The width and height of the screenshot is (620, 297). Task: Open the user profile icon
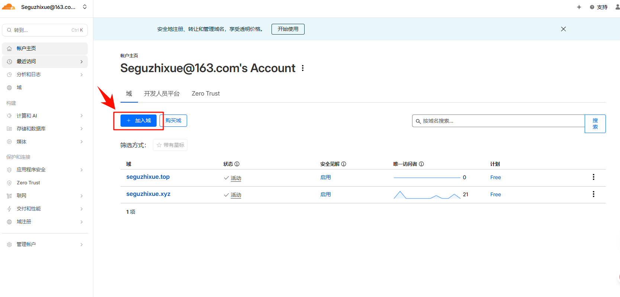617,7
